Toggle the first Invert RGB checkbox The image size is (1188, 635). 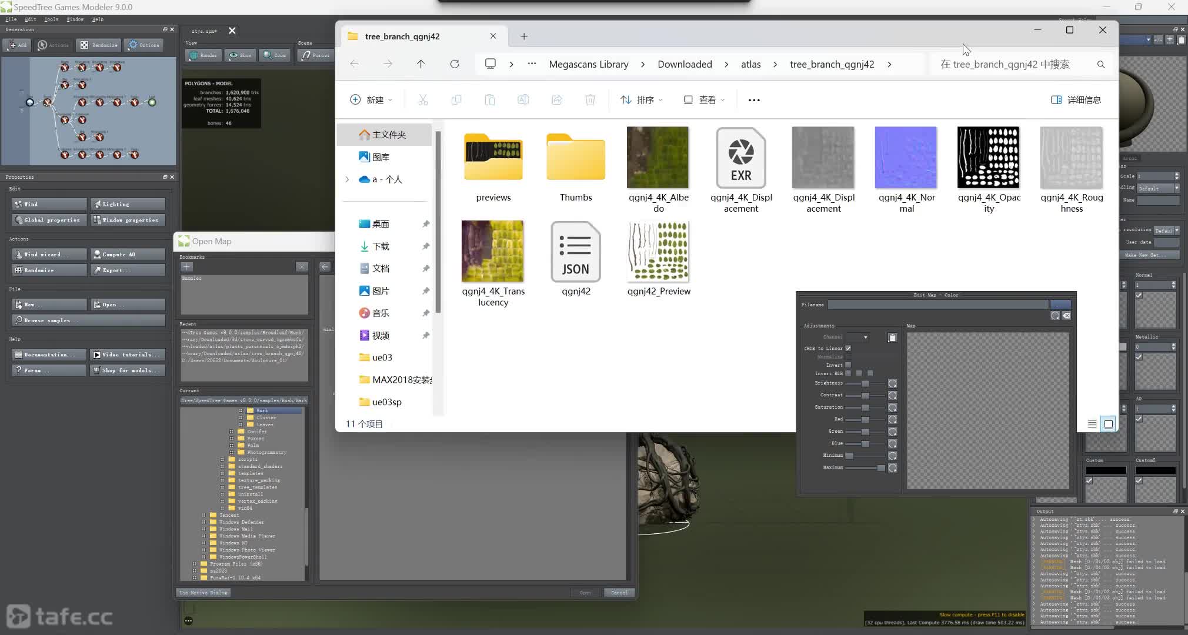[848, 373]
